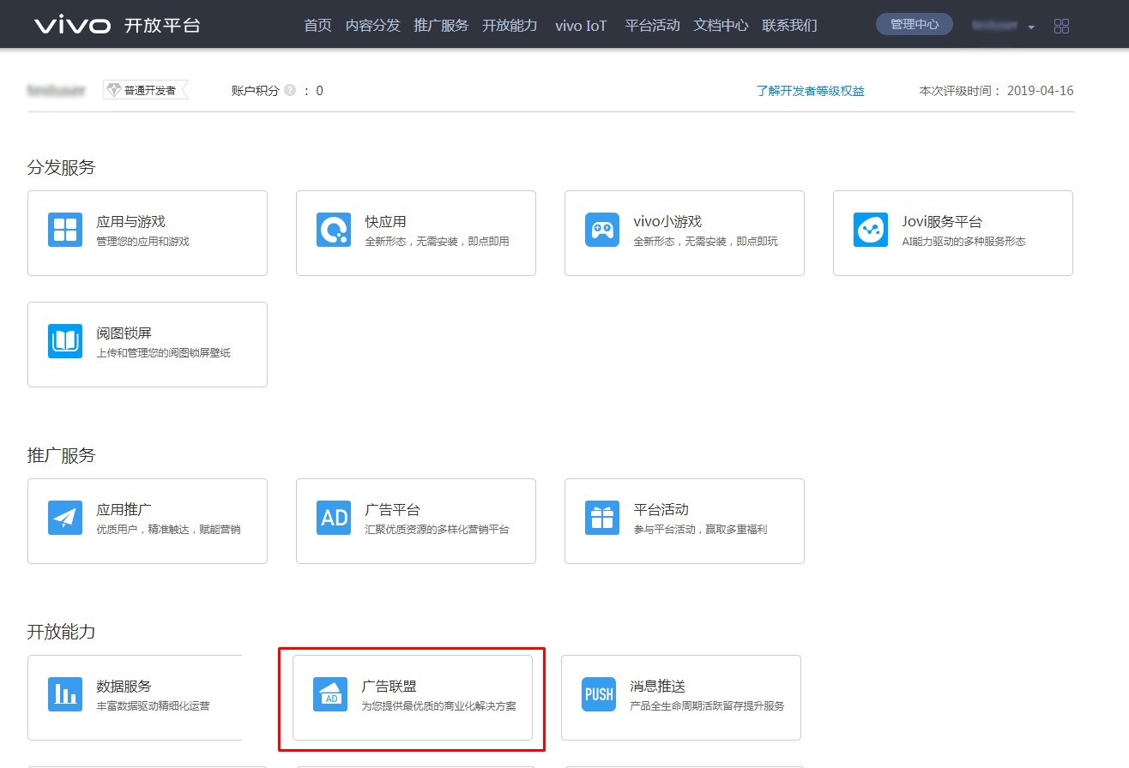Open the 文档中心 menu item

click(x=720, y=25)
